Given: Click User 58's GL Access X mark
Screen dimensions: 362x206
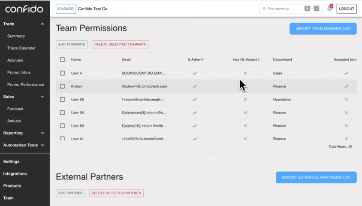Looking at the screenshot, I should pos(245,100).
